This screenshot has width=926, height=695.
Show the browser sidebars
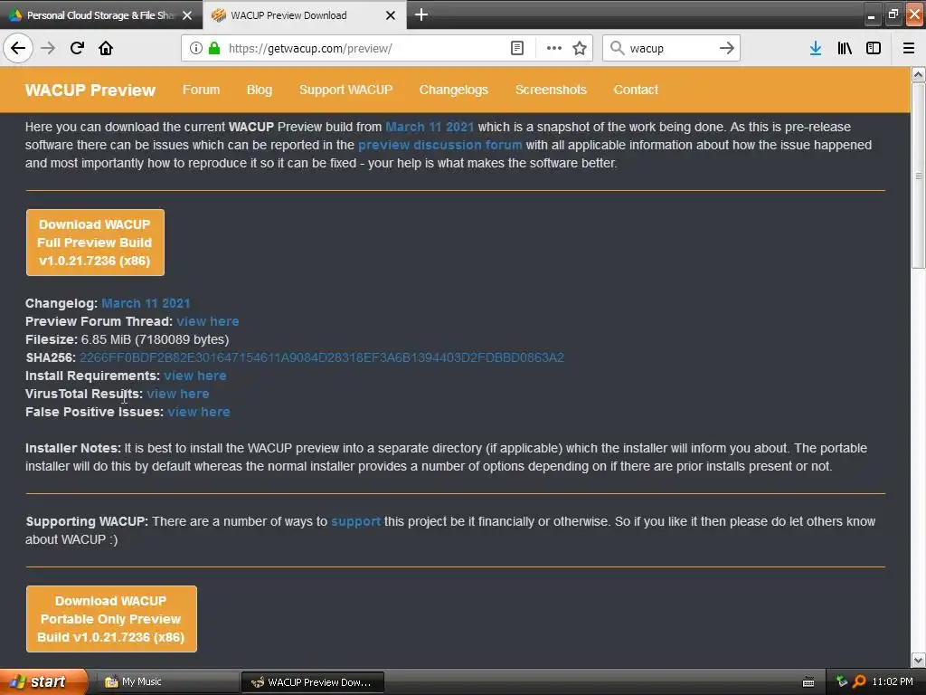coord(874,48)
